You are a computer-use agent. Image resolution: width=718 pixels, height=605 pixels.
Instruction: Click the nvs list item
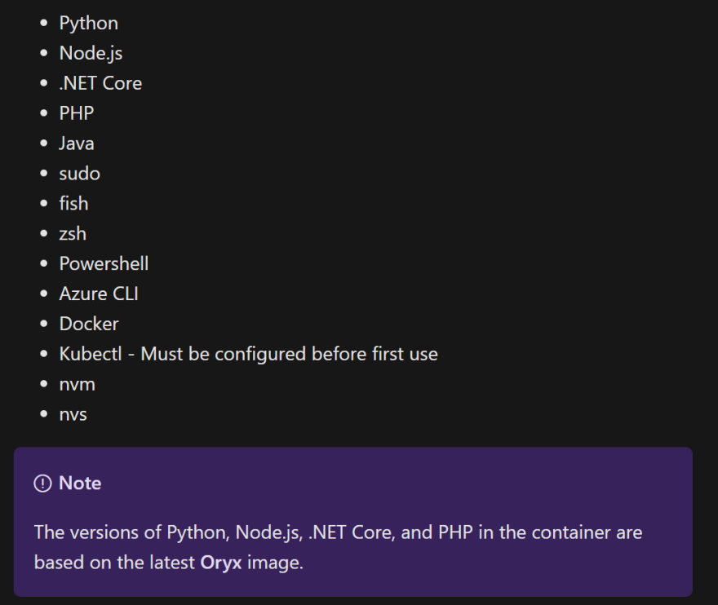(x=73, y=415)
